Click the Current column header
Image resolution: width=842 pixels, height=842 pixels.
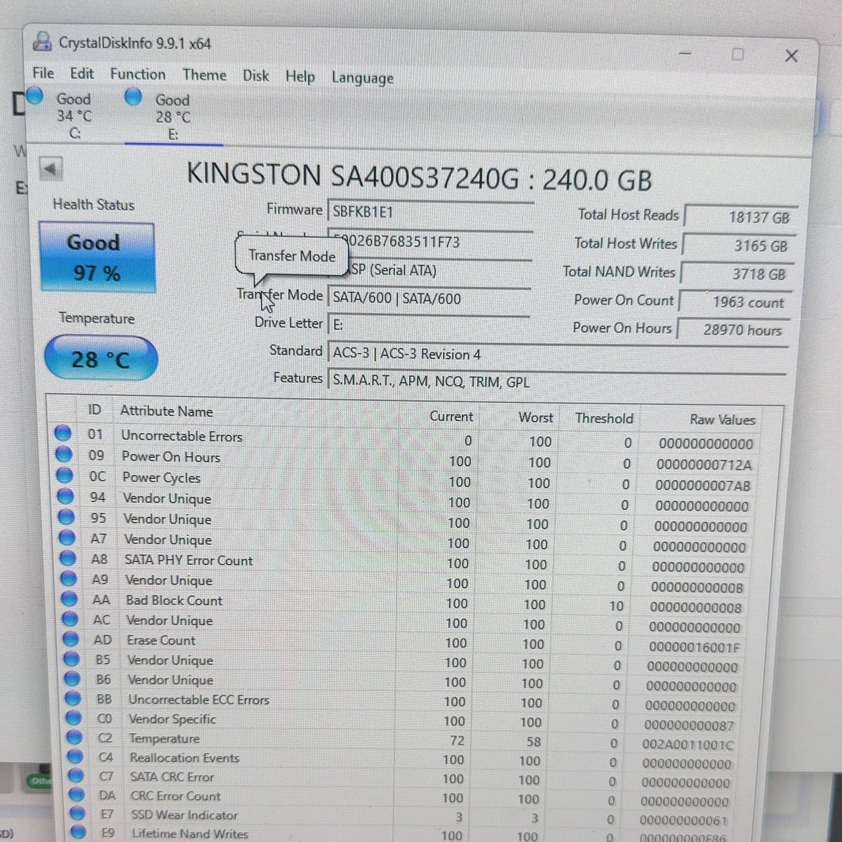coord(451,416)
